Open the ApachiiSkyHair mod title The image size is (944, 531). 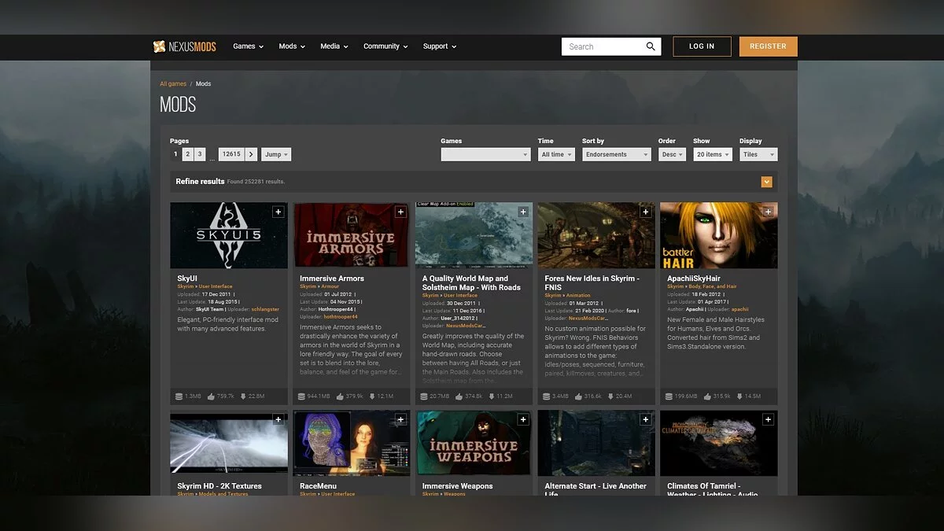[x=694, y=278]
